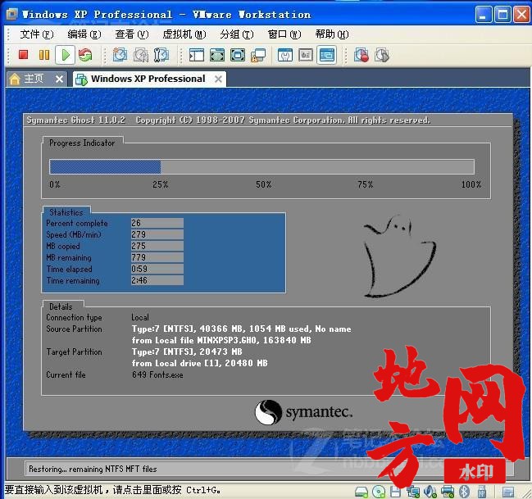Image resolution: width=532 pixels, height=499 pixels.
Task: Open the 帮助(H) menu
Action: pos(332,34)
